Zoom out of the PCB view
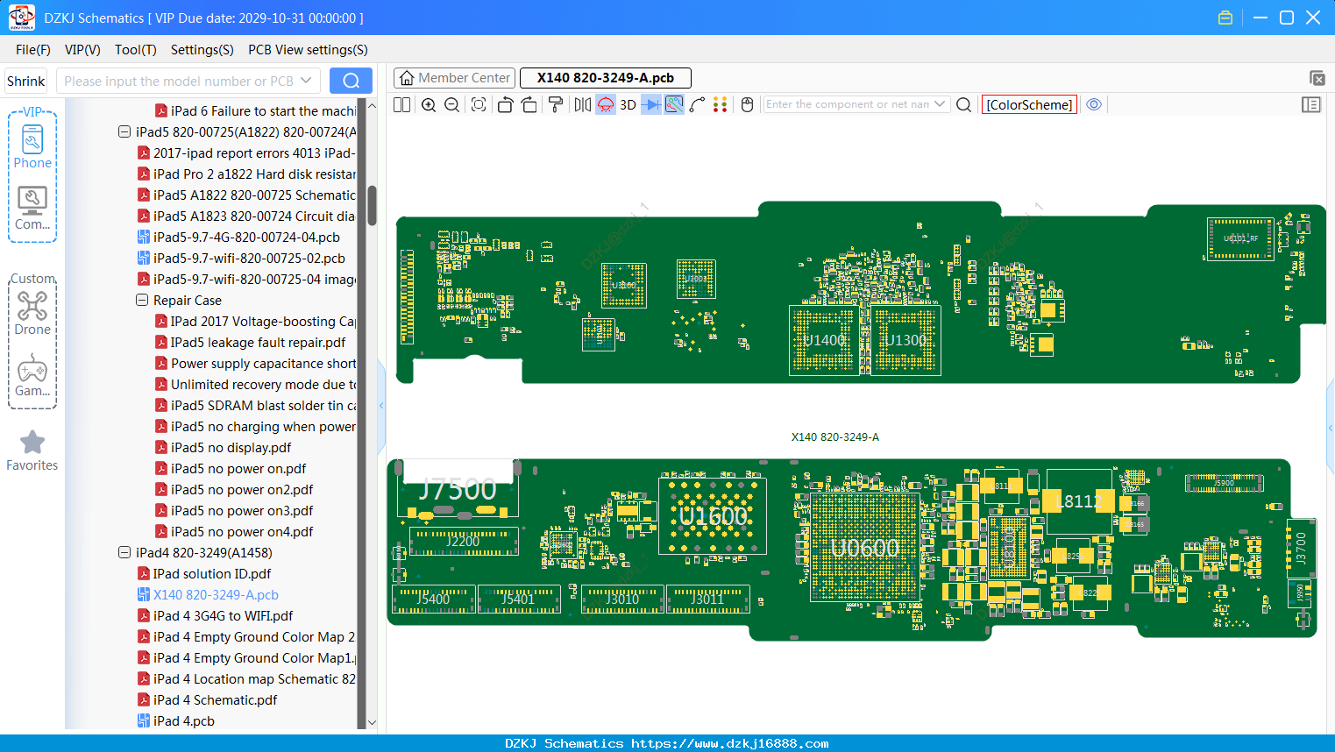Image resolution: width=1335 pixels, height=752 pixels. click(x=452, y=105)
